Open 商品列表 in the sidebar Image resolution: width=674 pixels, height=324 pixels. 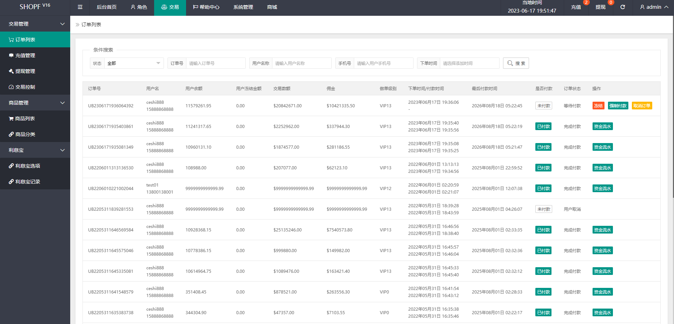pyautogui.click(x=35, y=119)
